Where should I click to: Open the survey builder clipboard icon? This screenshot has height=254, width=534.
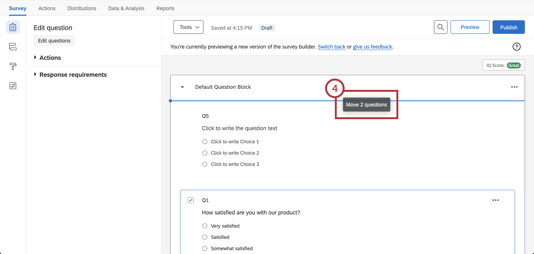coord(13,27)
